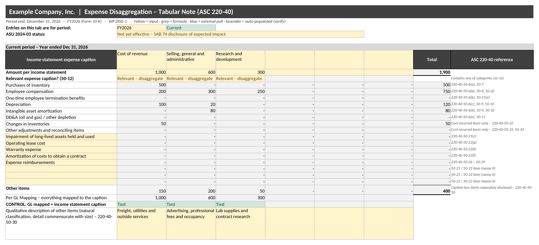Select the 120 depreciation total cell

tap(432, 105)
